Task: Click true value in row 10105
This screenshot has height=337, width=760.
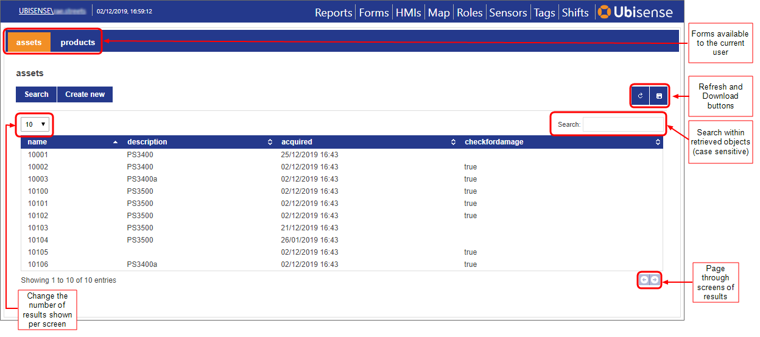Action: [470, 252]
